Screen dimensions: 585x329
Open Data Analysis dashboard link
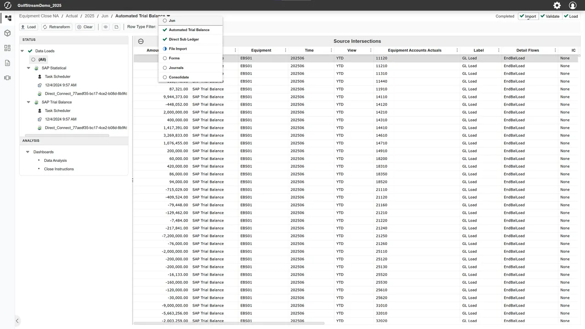[55, 161]
